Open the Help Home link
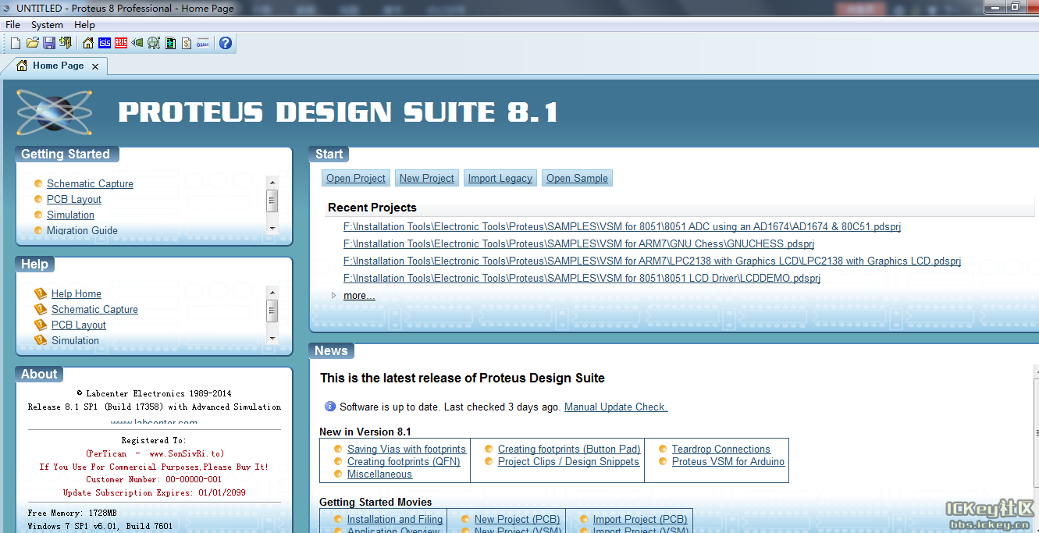The image size is (1039, 533). point(77,293)
